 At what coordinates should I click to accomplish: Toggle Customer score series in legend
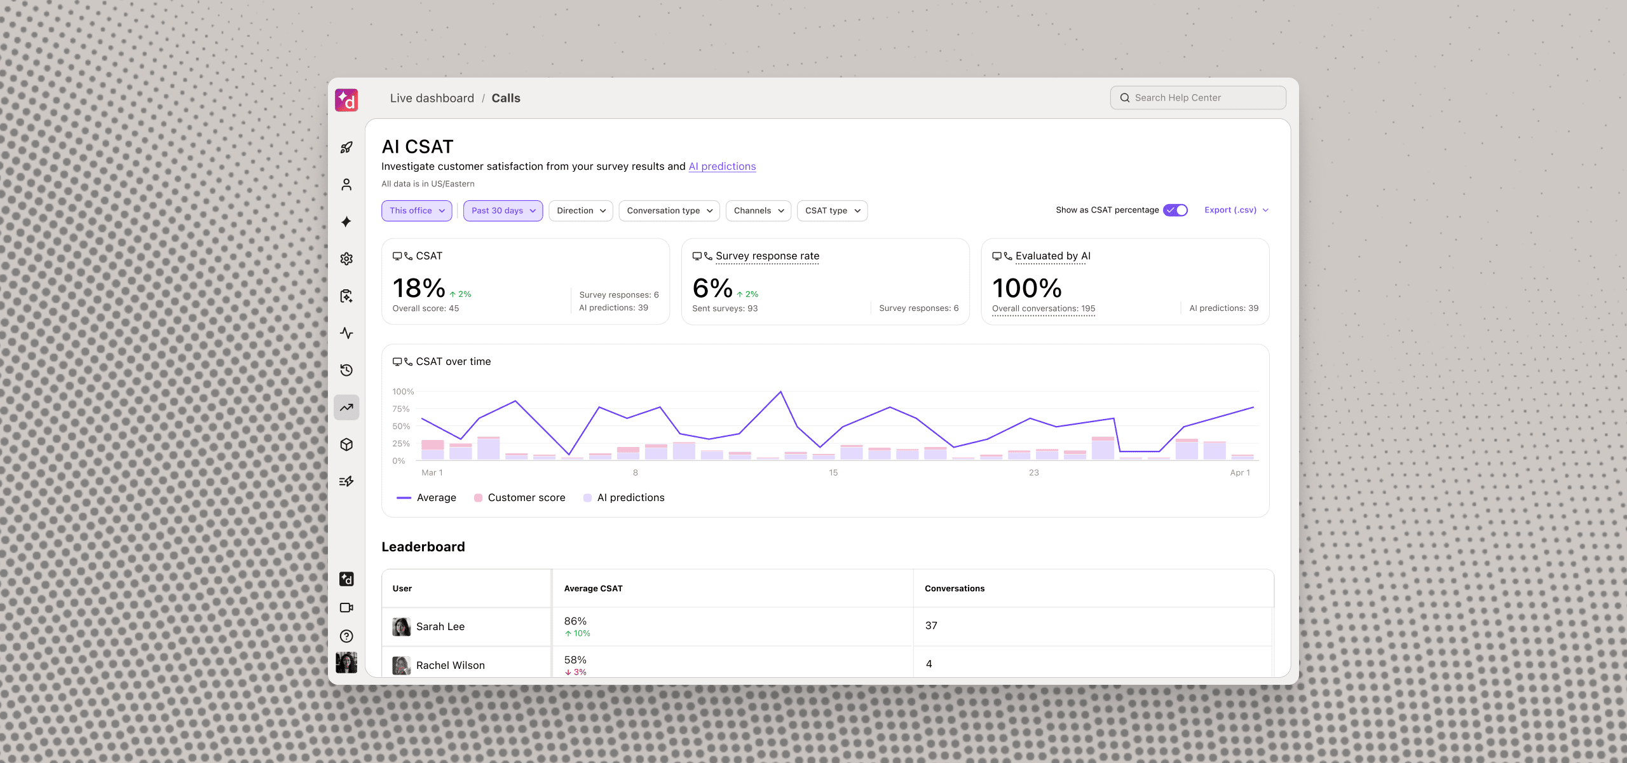(x=520, y=498)
